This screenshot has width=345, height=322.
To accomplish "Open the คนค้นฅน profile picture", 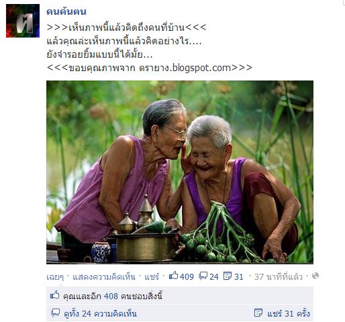I will click(23, 21).
